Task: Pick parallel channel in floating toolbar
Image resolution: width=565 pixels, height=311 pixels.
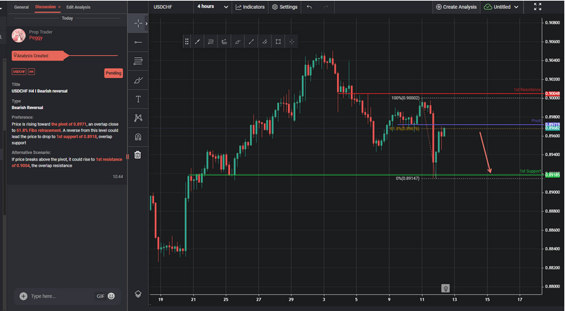Action: tap(265, 41)
